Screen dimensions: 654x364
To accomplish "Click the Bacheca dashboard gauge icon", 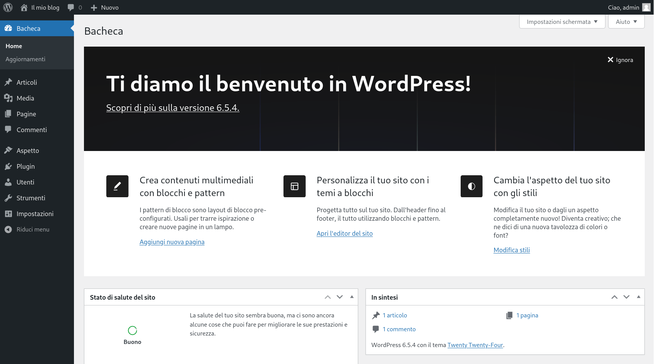I will tap(8, 28).
